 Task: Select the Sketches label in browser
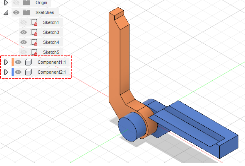point(45,12)
